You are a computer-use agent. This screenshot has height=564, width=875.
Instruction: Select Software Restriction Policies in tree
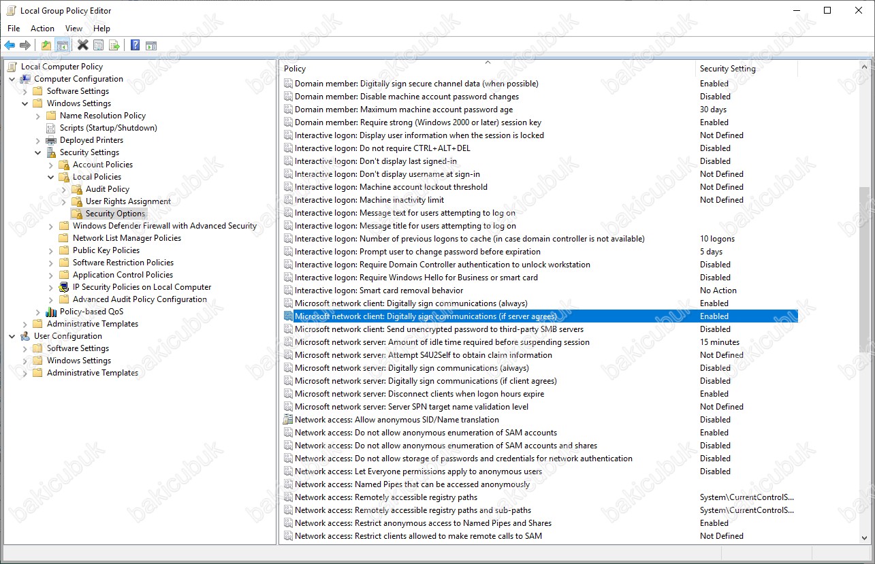click(123, 263)
